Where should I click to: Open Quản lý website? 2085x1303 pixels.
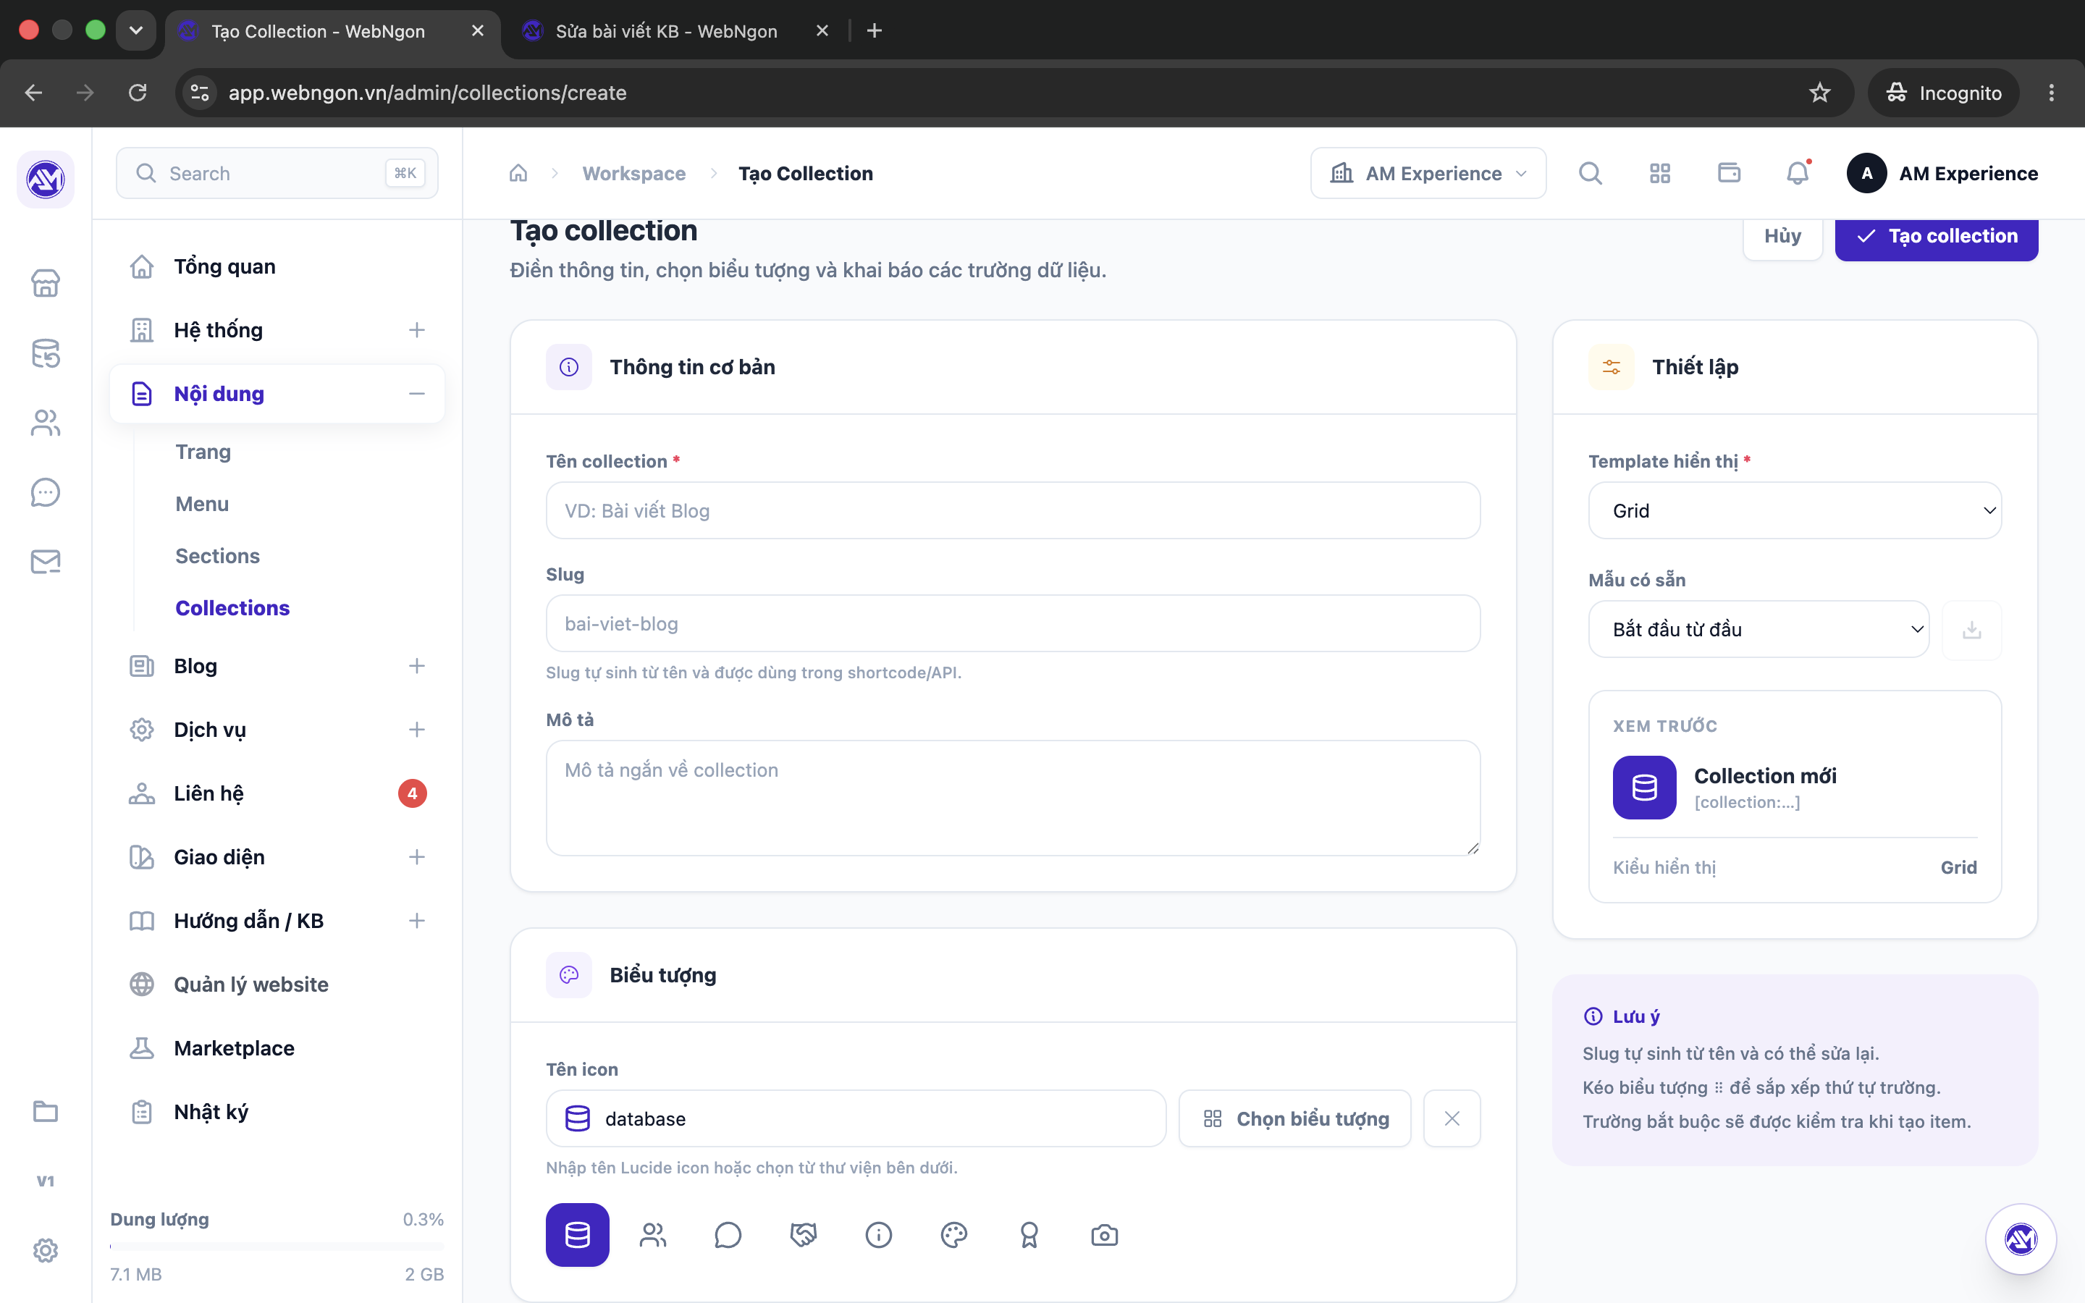277,985
